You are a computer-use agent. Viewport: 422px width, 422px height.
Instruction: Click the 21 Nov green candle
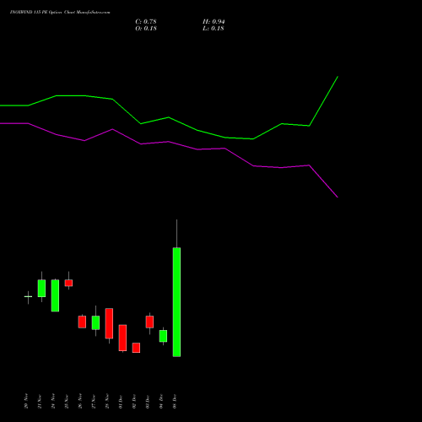pyautogui.click(x=41, y=288)
